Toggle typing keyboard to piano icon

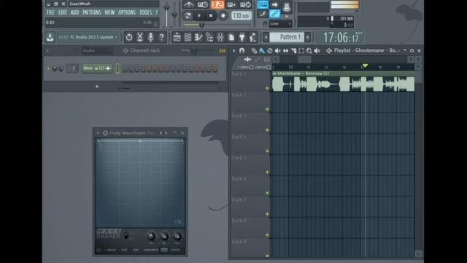pos(263,4)
